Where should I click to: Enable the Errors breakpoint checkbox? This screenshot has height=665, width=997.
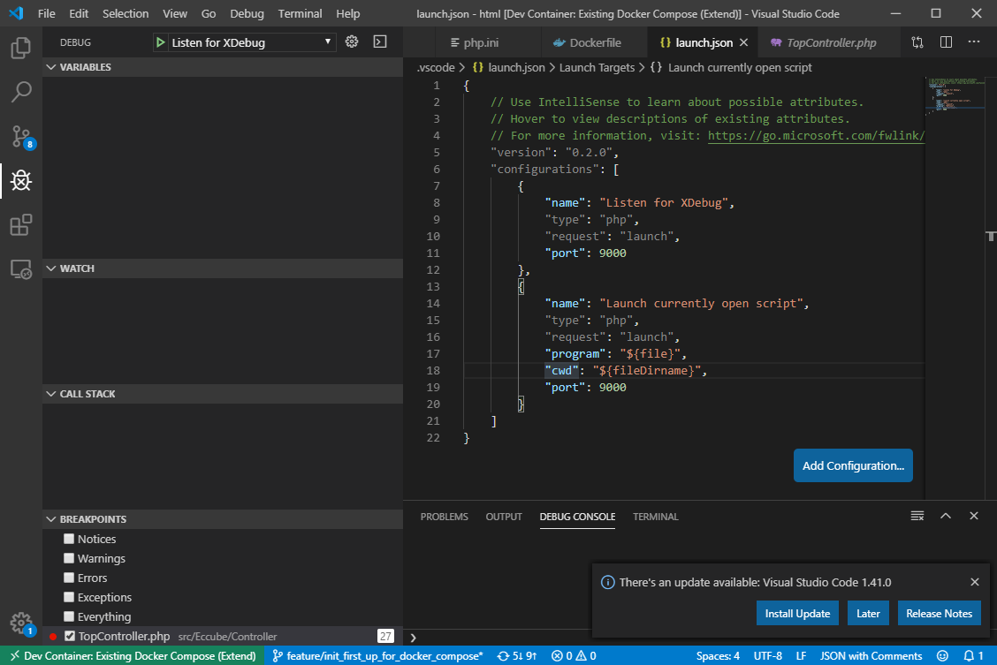pos(69,578)
